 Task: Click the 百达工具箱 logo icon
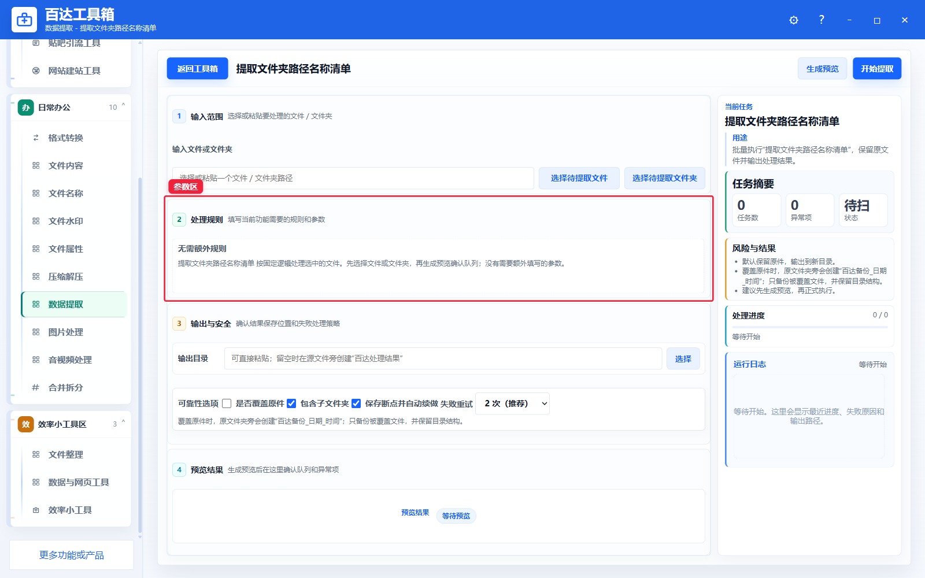pyautogui.click(x=24, y=20)
